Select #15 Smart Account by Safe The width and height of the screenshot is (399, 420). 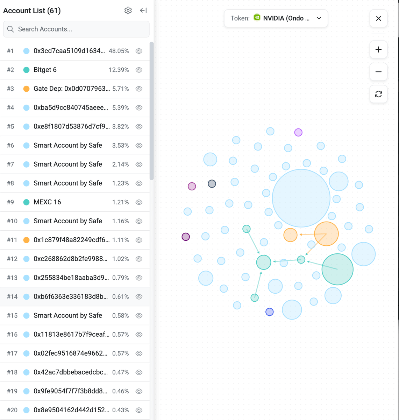point(75,316)
